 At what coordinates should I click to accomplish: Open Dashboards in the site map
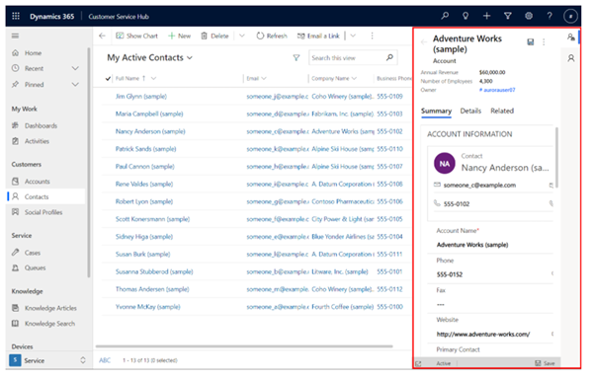[x=41, y=125]
